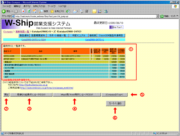
Task: Open the お気に入り(A) menu
Action: tap(39, 6)
